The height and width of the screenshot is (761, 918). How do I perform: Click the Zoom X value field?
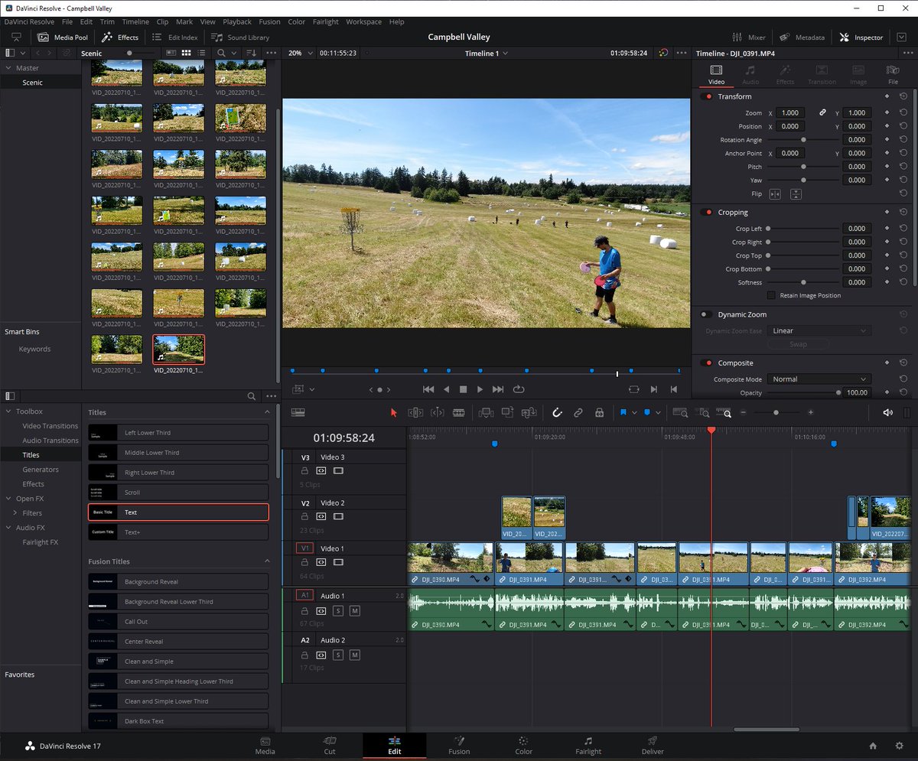790,112
